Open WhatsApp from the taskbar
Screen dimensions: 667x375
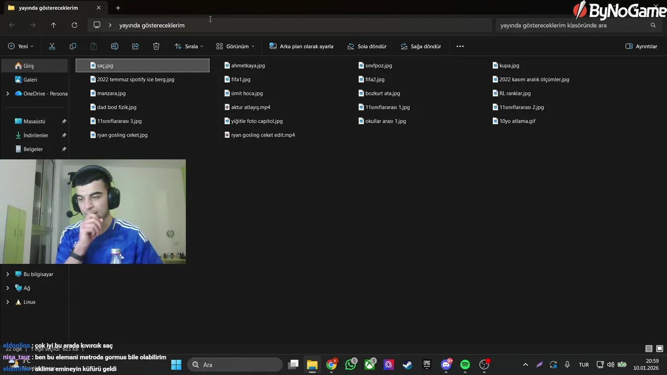click(351, 365)
